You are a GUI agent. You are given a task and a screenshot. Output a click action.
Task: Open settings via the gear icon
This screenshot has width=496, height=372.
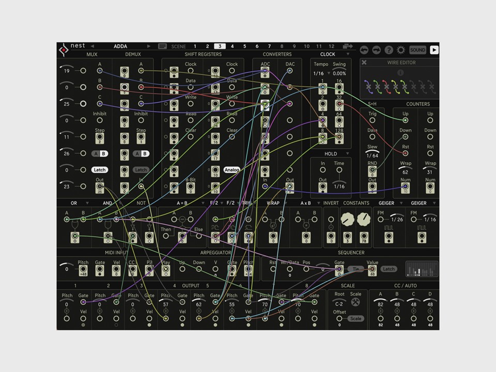click(401, 50)
